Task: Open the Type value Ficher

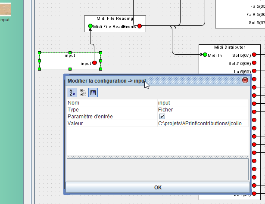Action: coord(203,110)
